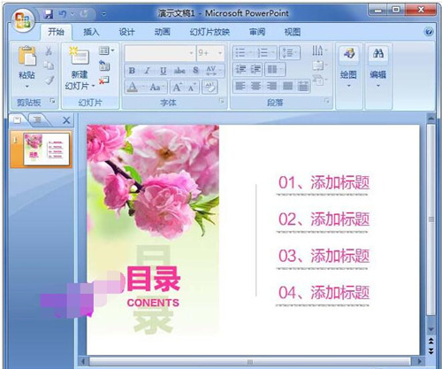442x369 pixels.
Task: Increase font size with large A
Action: pos(177,87)
